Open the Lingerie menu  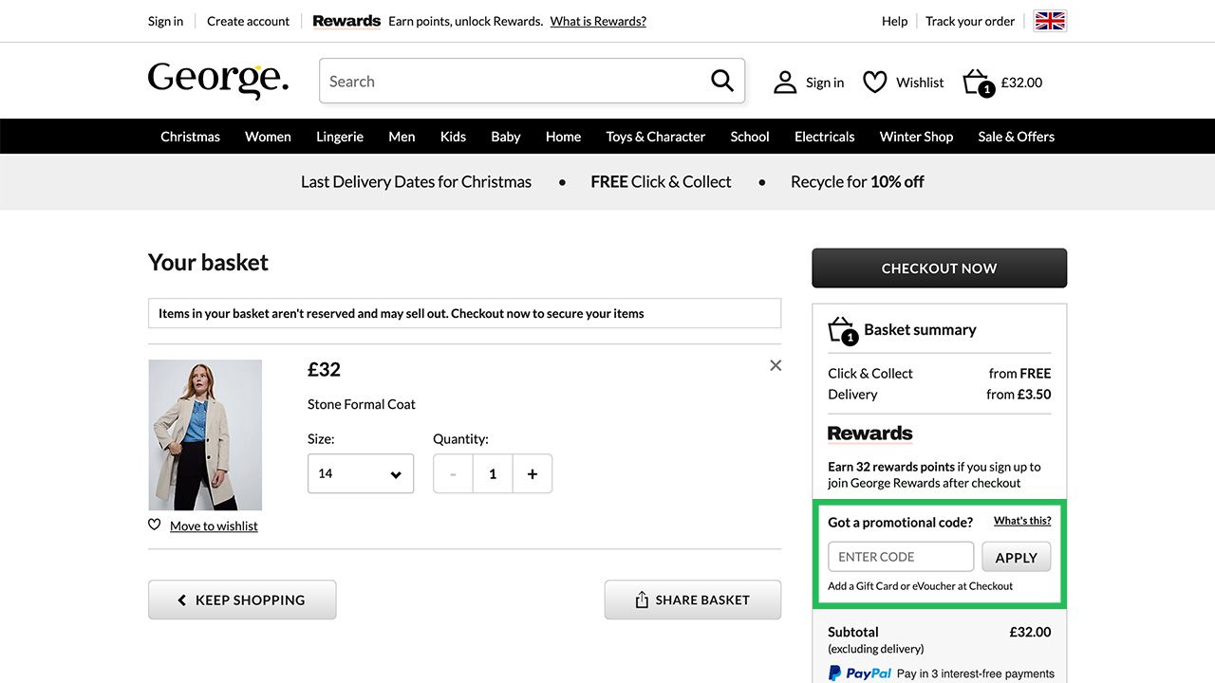[340, 137]
